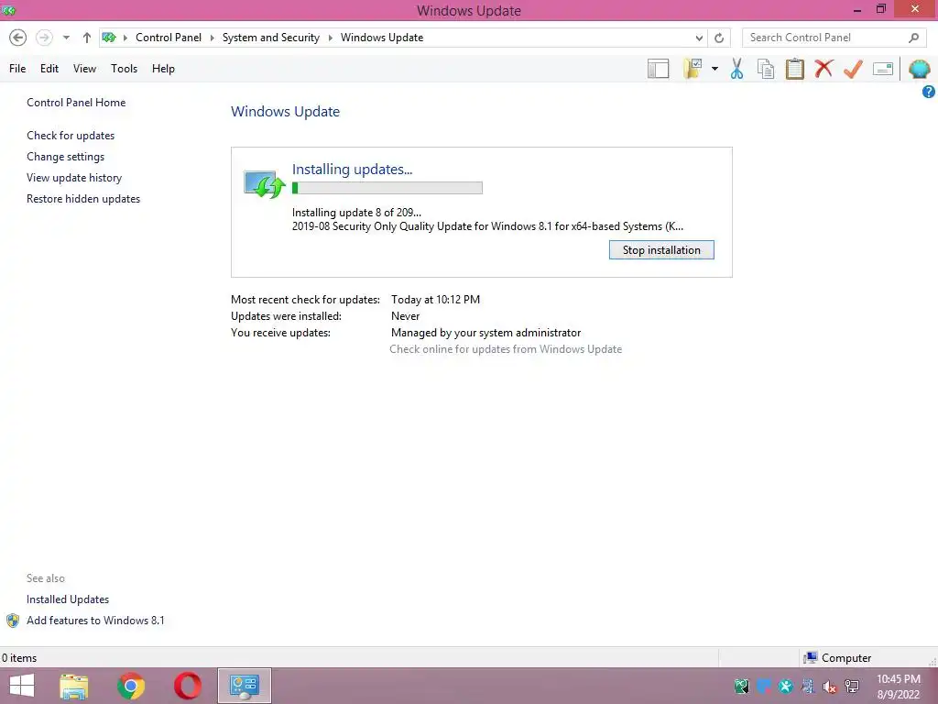Click the Stop installation button
Image resolution: width=938 pixels, height=704 pixels.
point(661,250)
